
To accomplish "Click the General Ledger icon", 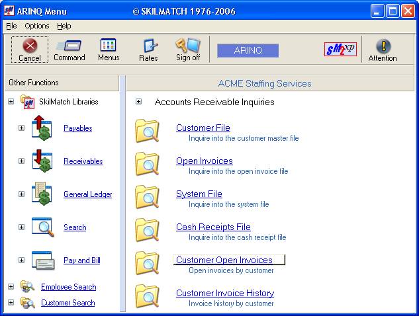I will tap(42, 194).
